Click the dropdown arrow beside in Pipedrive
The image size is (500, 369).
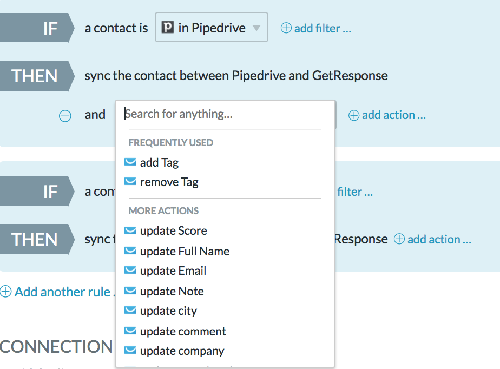[256, 28]
